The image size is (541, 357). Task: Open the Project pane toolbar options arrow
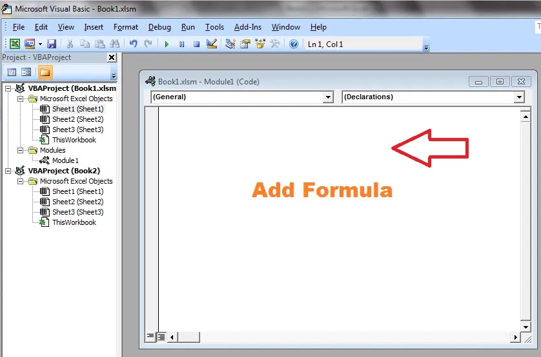[x=114, y=76]
